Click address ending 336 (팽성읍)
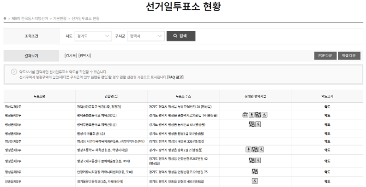This screenshot has height=187, width=366. [x=176, y=141]
